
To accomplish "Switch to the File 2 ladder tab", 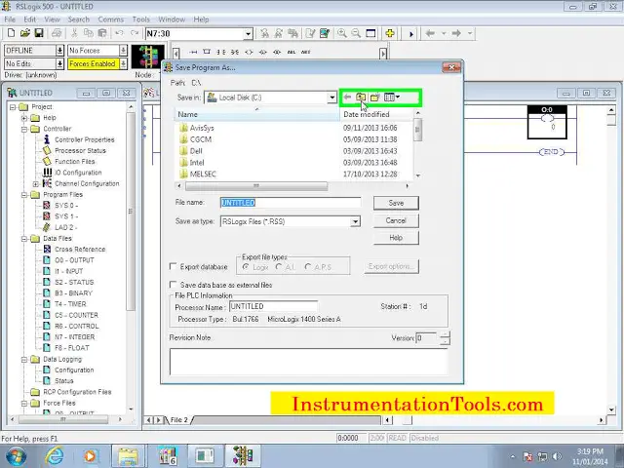I will coord(178,420).
